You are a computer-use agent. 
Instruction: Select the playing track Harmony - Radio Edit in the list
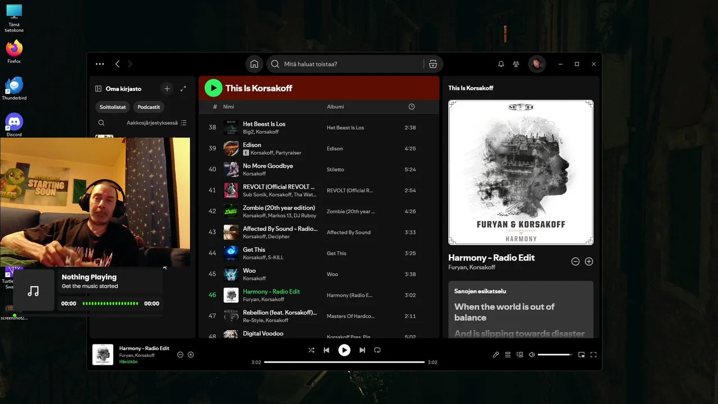[x=271, y=292]
